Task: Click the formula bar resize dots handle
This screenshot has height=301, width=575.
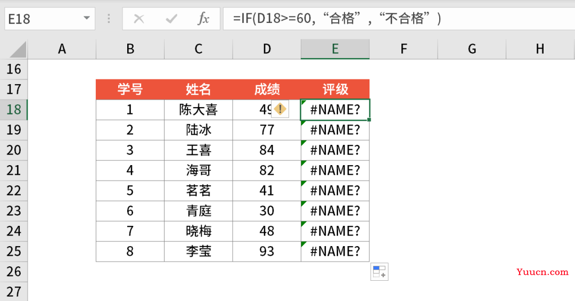Action: 109,18
